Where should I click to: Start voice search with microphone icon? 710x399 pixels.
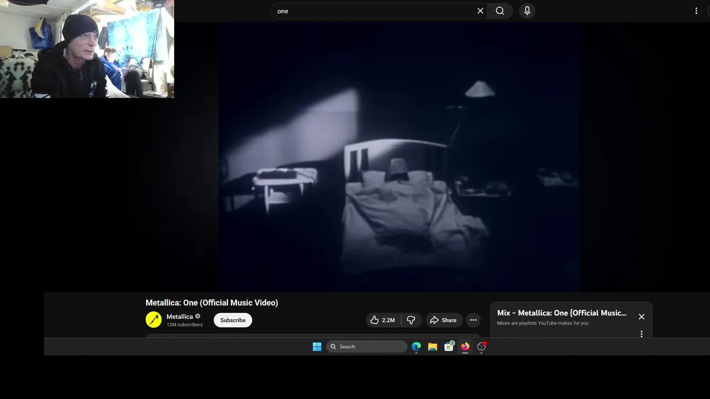point(527,11)
